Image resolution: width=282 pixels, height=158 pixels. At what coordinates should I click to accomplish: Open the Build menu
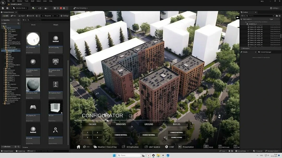[x=33, y=1]
